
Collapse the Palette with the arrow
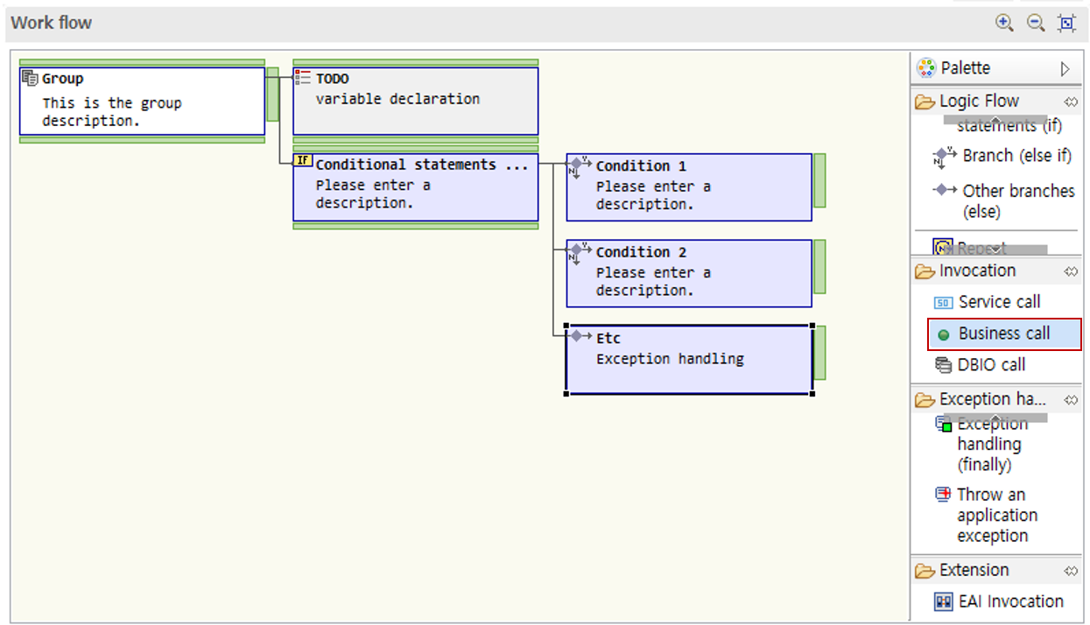(x=1065, y=68)
